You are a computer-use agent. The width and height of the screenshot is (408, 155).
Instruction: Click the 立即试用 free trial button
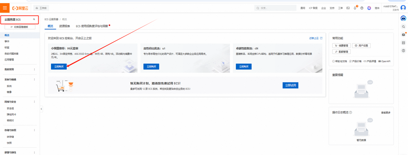click(x=290, y=85)
